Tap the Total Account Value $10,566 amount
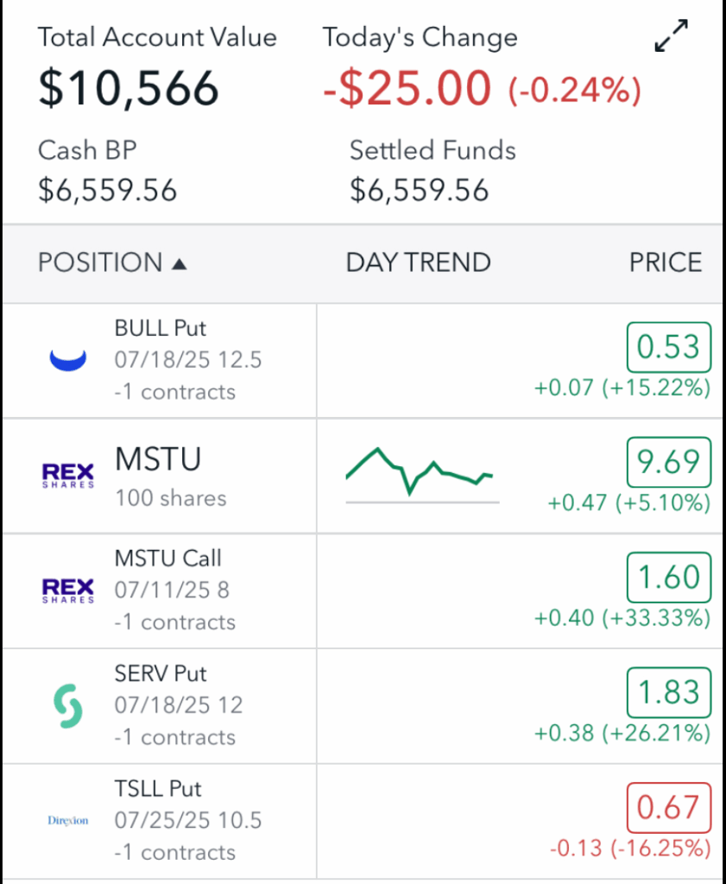The image size is (726, 884). click(129, 87)
